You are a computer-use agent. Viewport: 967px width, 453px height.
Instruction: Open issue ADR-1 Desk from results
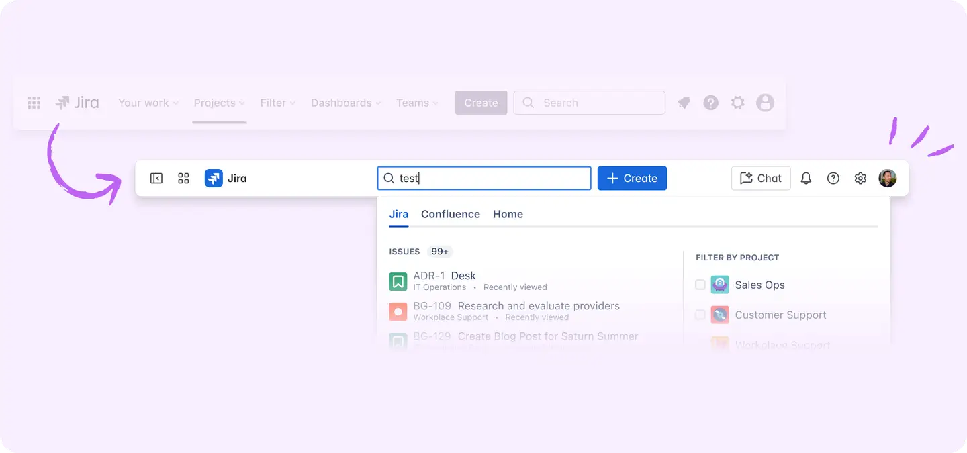pyautogui.click(x=445, y=275)
